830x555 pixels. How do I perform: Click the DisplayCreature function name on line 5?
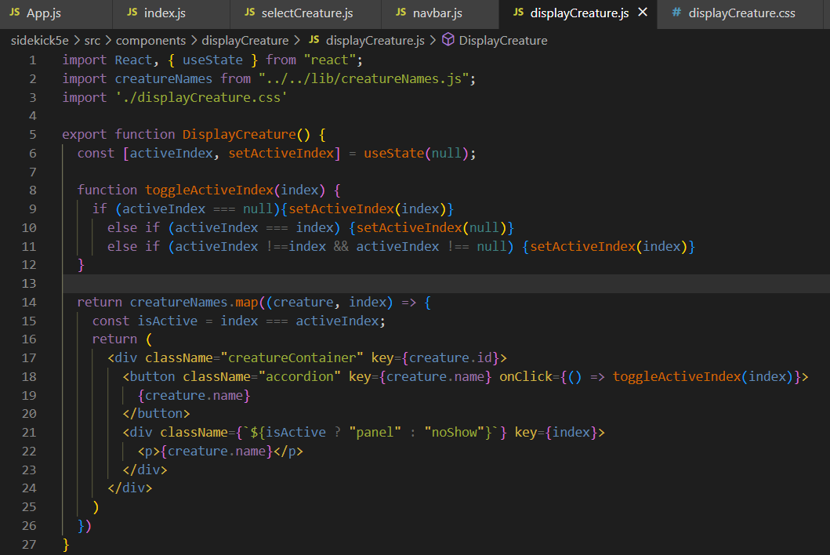coord(239,135)
